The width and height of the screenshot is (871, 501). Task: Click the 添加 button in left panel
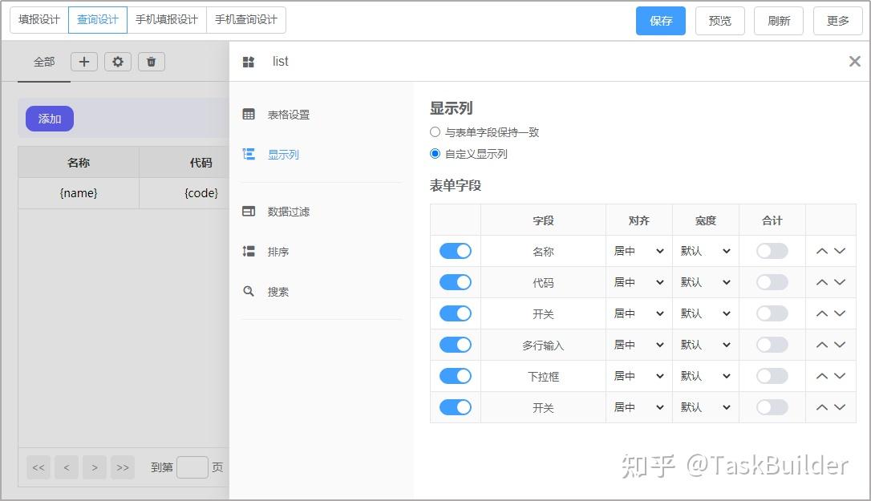pos(49,118)
